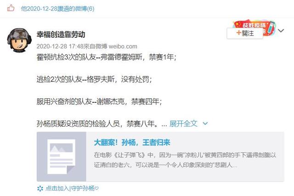Open user 幸福创造靠劳动 profile name

click(61, 35)
